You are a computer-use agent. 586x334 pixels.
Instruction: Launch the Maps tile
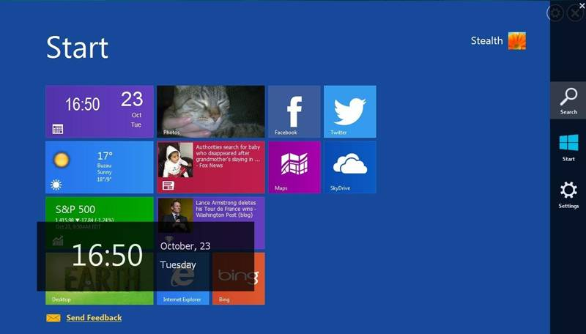[x=294, y=167]
